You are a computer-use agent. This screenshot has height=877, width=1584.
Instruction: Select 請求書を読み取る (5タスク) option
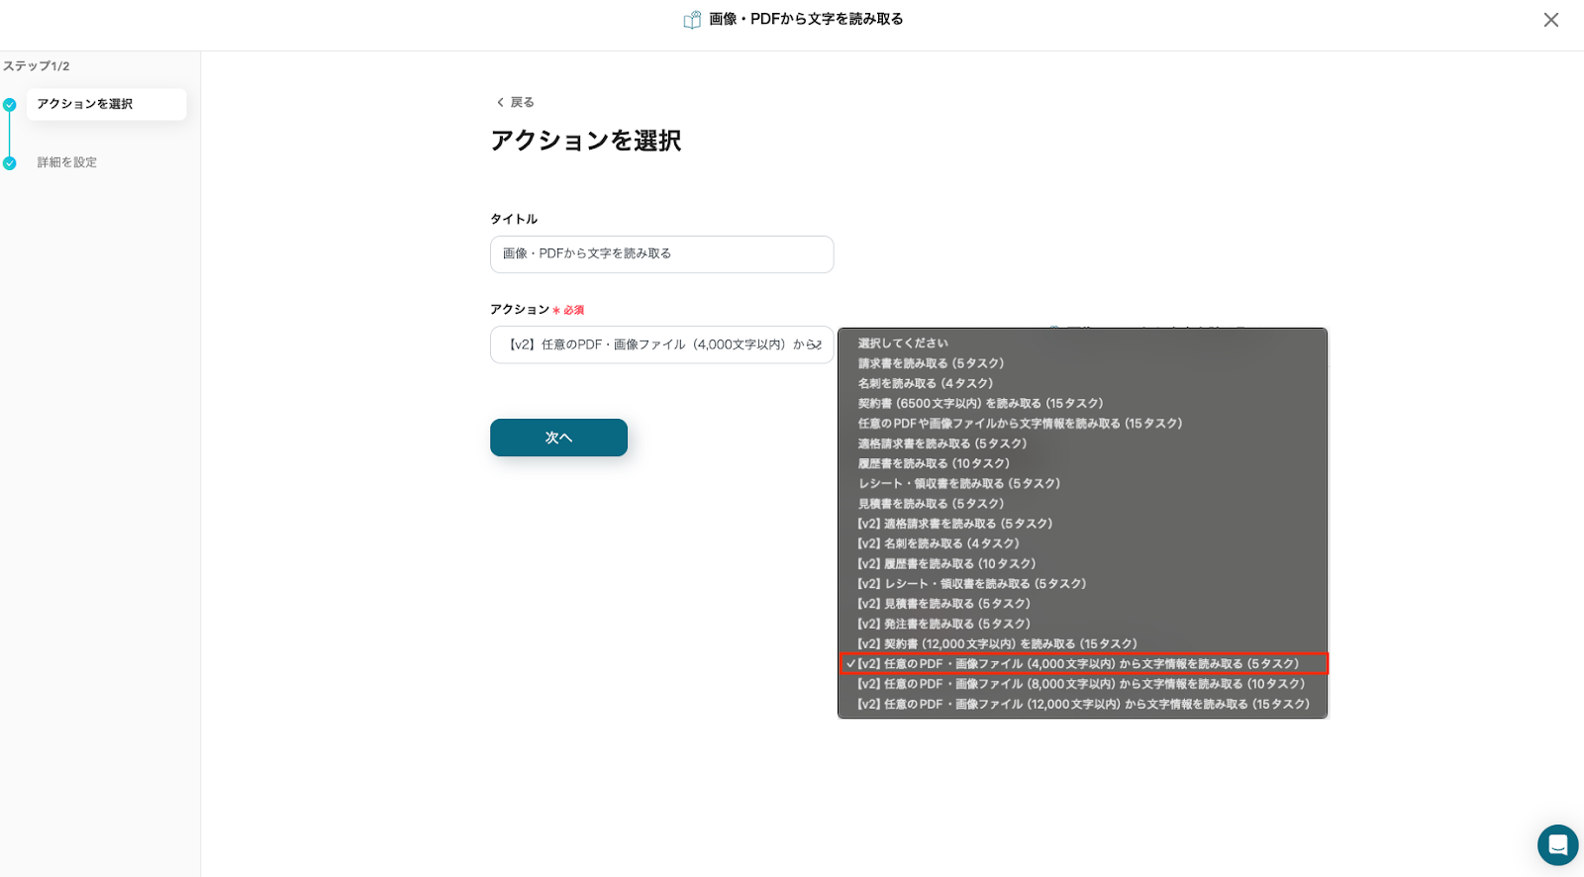[x=931, y=363]
